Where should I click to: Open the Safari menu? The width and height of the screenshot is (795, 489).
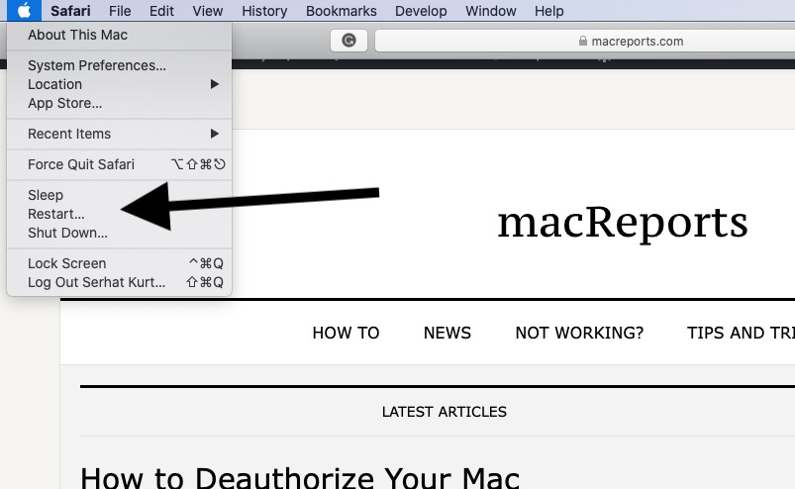click(70, 11)
